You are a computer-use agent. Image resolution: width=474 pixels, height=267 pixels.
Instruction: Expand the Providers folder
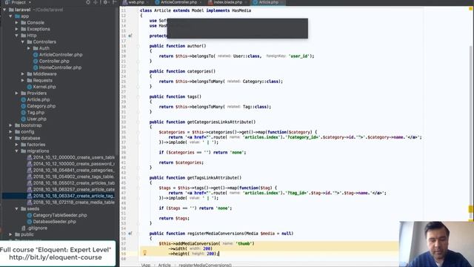pyautogui.click(x=16, y=93)
